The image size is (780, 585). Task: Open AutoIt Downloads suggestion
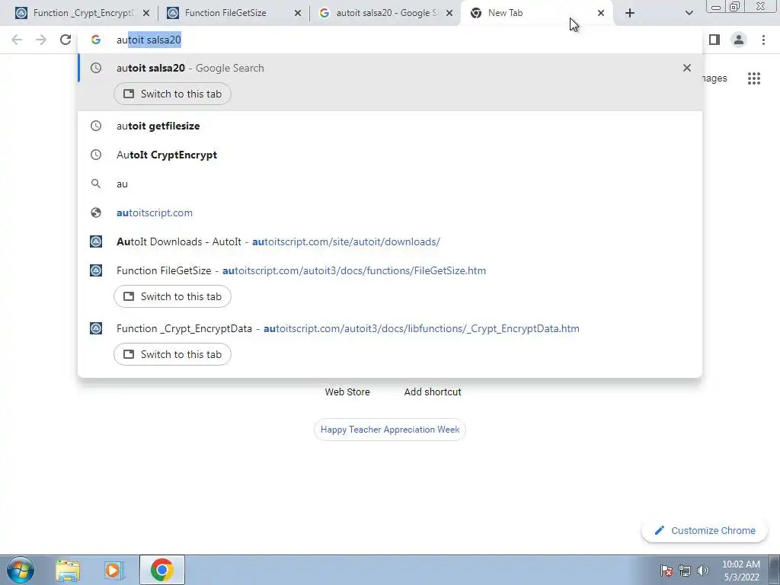[390, 241]
